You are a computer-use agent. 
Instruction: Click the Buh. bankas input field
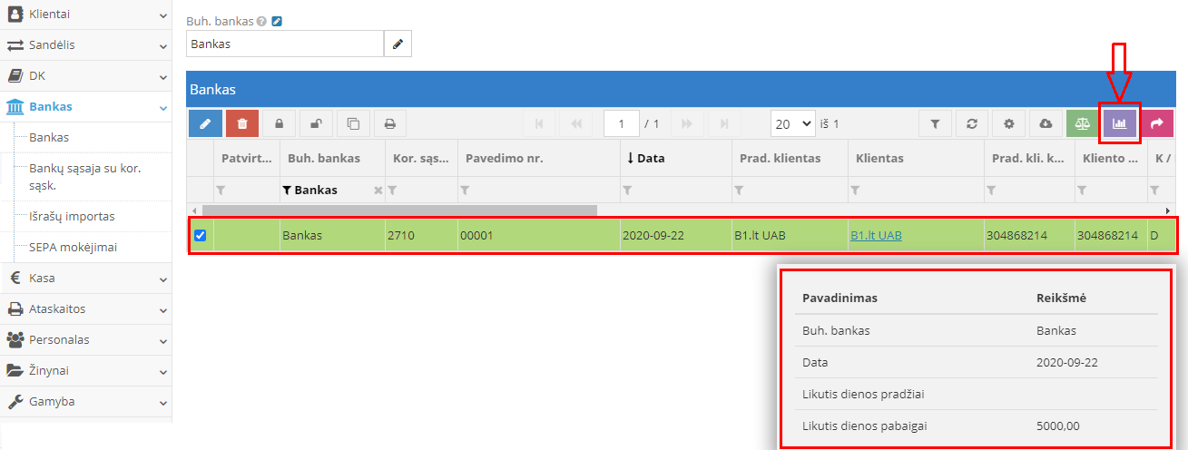click(x=284, y=44)
